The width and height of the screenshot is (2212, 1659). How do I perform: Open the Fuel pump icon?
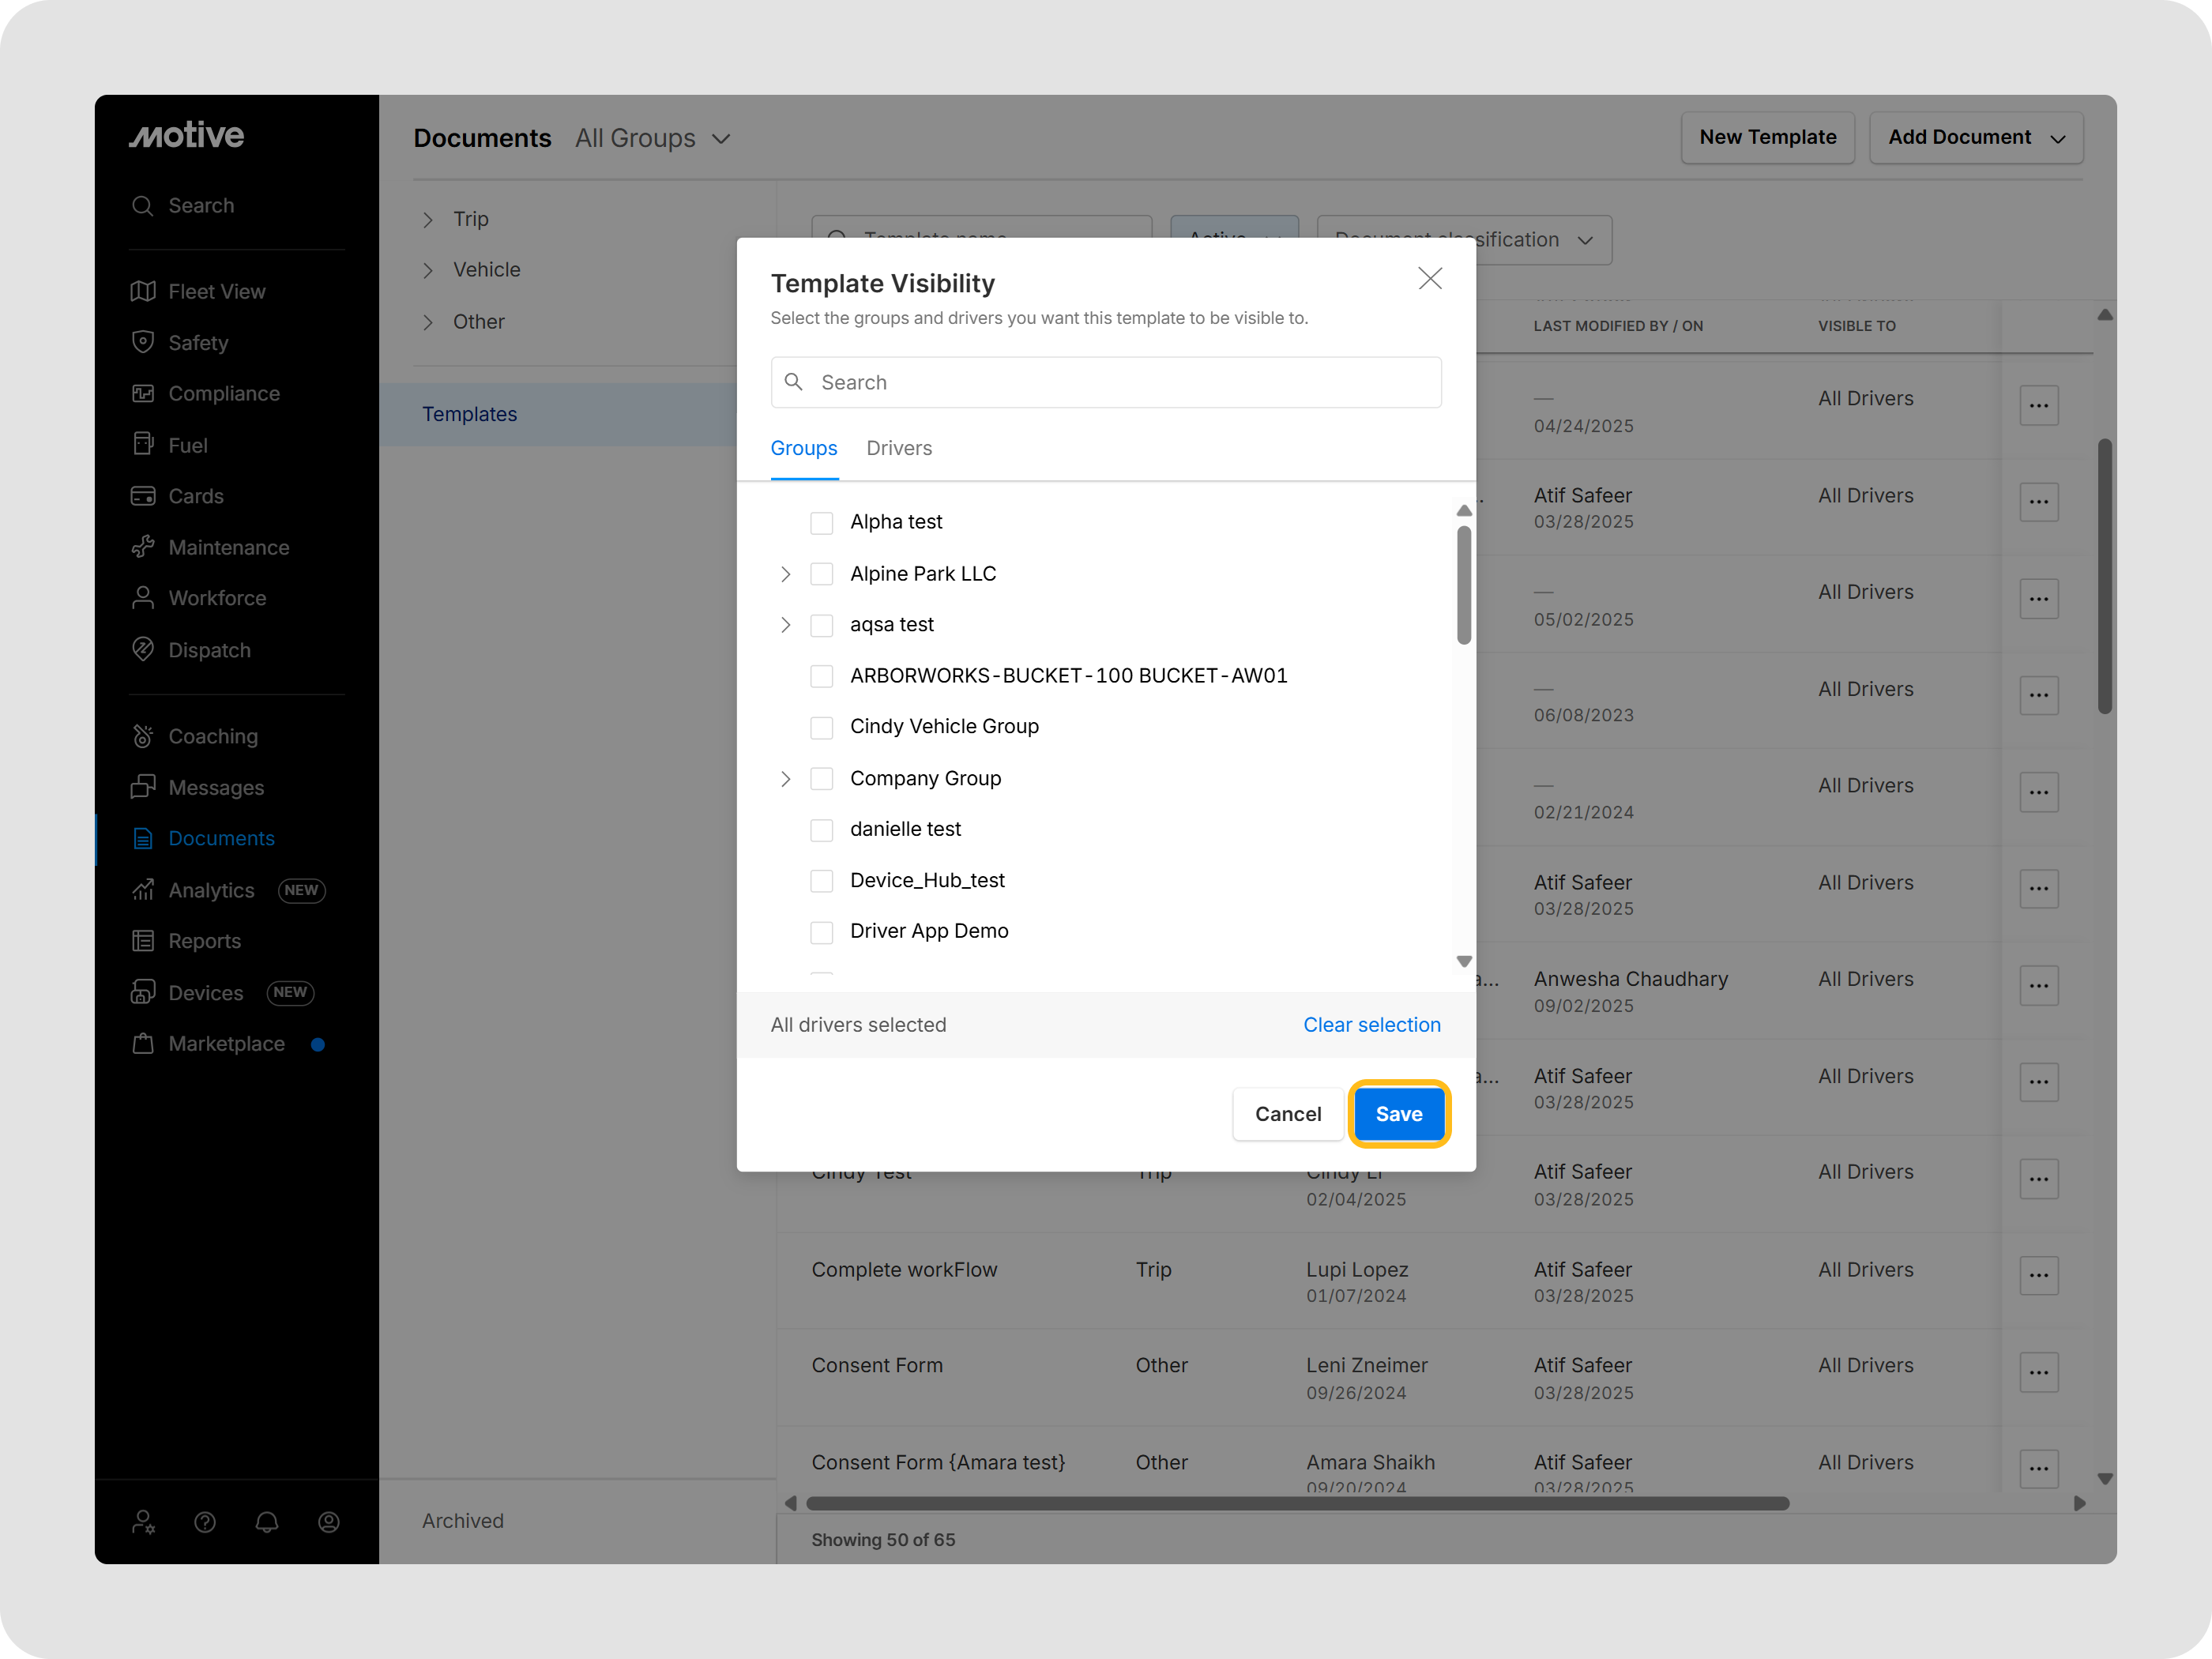[x=143, y=444]
